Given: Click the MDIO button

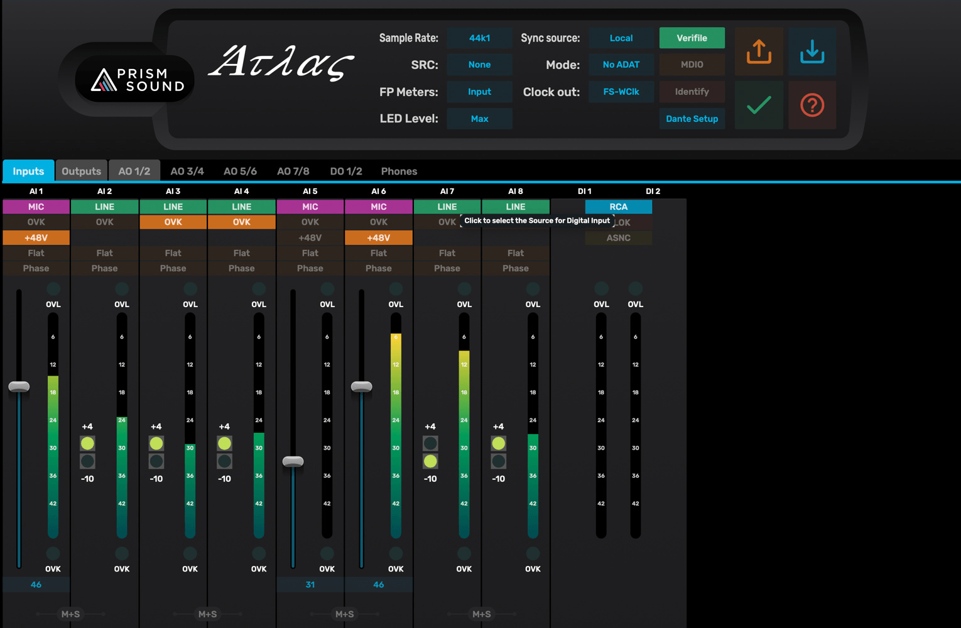Looking at the screenshot, I should (x=692, y=65).
